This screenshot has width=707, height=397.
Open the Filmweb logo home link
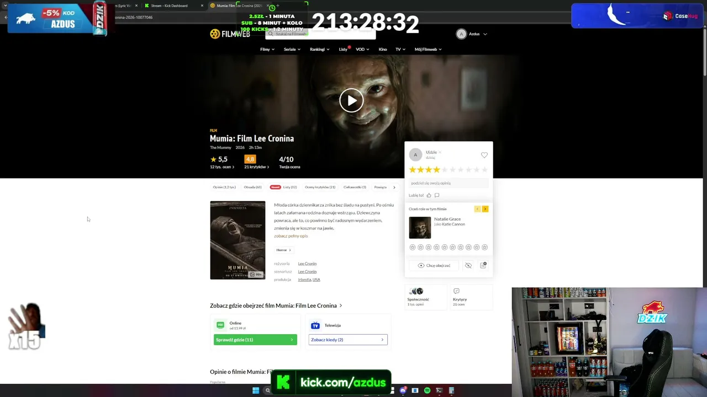click(230, 34)
